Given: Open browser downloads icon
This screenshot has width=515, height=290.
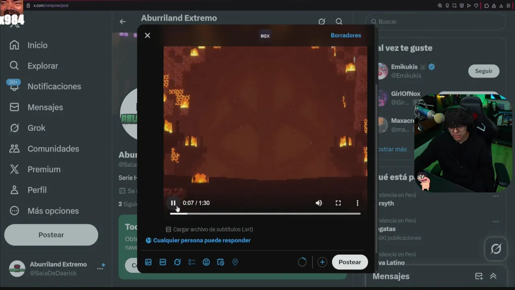Looking at the screenshot, I should click(501, 6).
